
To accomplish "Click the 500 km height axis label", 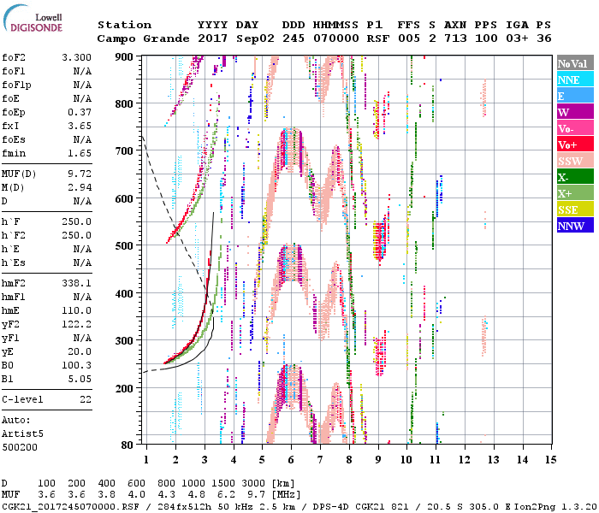I will (x=124, y=246).
